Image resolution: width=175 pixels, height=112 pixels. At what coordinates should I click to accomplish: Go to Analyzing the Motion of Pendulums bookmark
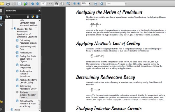[x=26, y=74]
